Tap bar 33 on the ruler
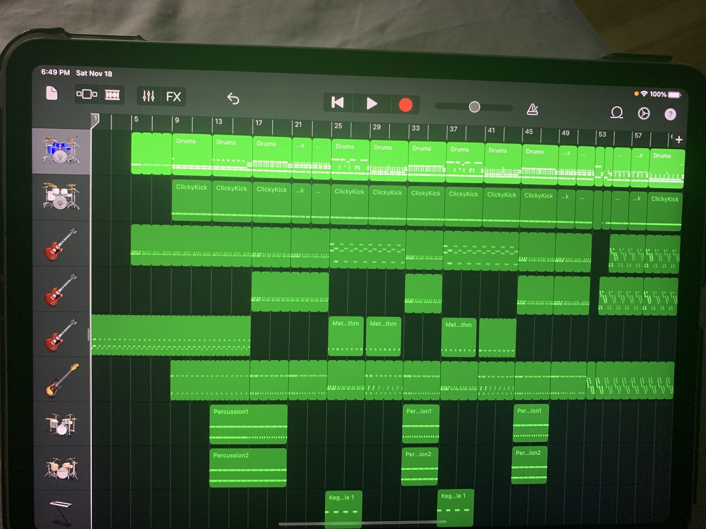 [415, 128]
